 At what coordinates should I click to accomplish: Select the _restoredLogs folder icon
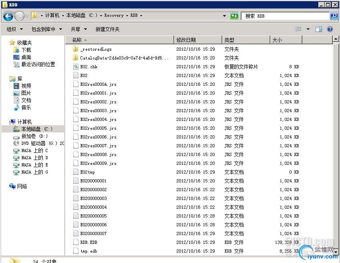75,49
